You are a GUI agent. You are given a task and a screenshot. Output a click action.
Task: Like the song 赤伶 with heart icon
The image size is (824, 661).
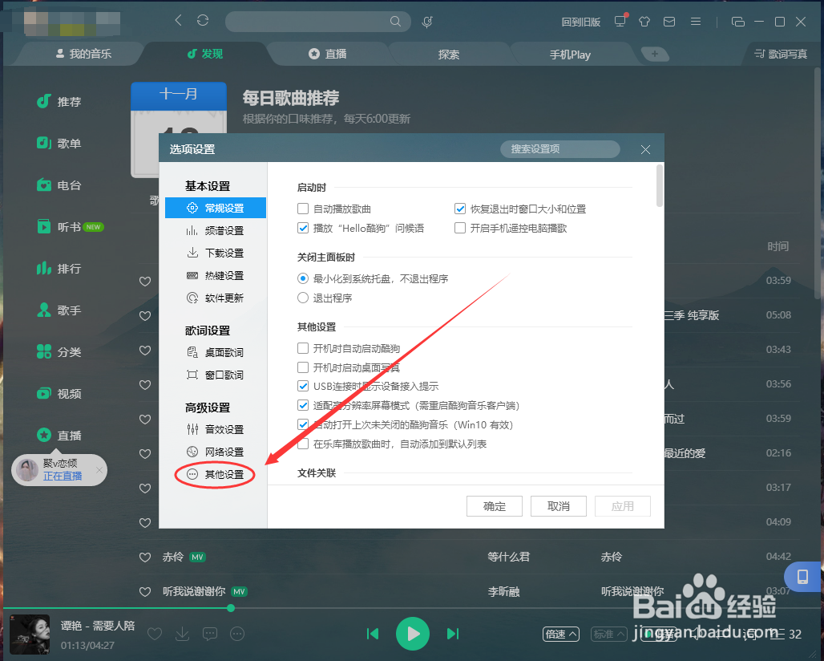click(x=145, y=557)
